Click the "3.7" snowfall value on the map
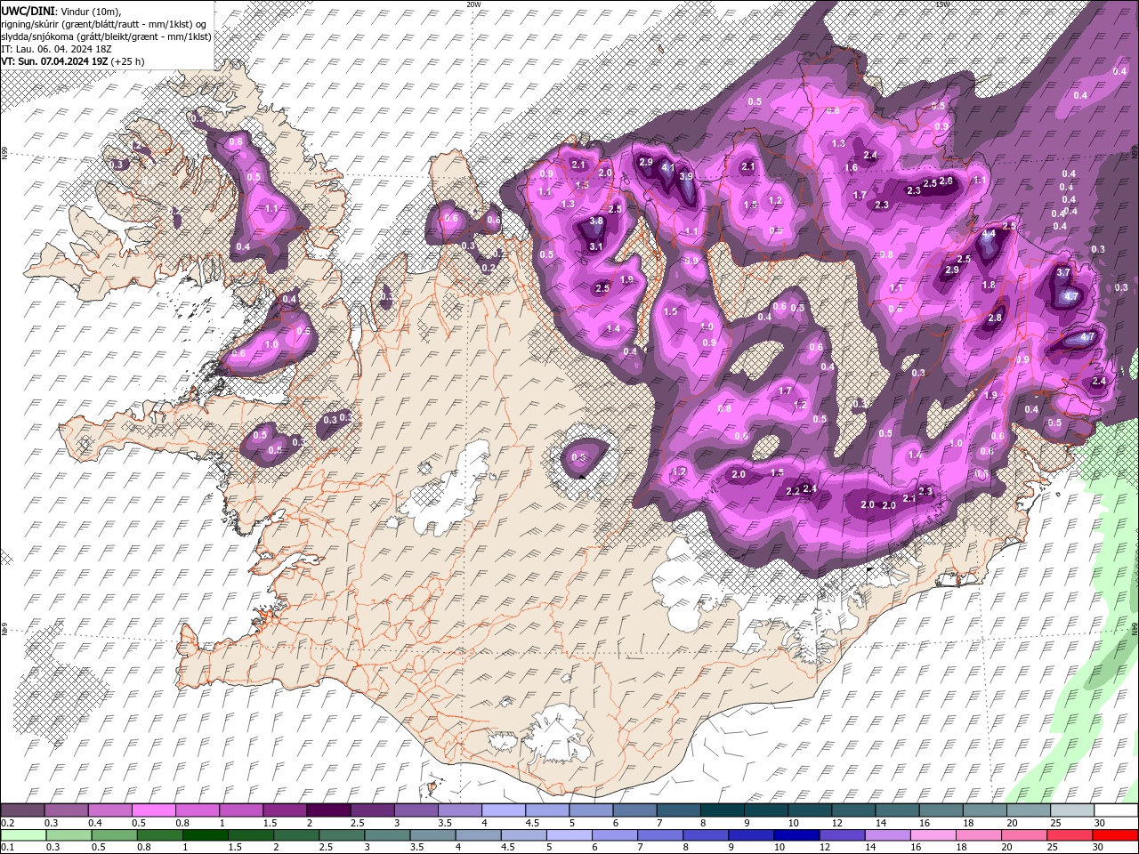The width and height of the screenshot is (1139, 854). (x=1062, y=273)
